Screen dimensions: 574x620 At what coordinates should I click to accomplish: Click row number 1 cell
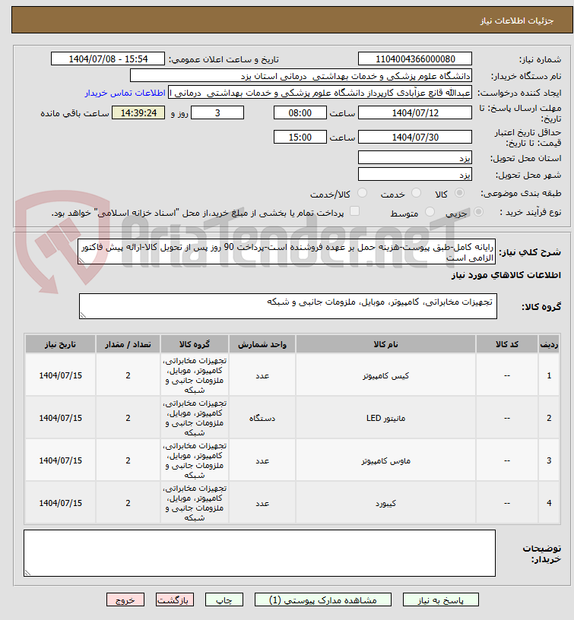pyautogui.click(x=549, y=375)
